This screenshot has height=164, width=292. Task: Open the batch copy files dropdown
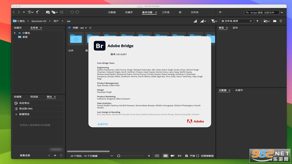pyautogui.click(x=54, y=12)
